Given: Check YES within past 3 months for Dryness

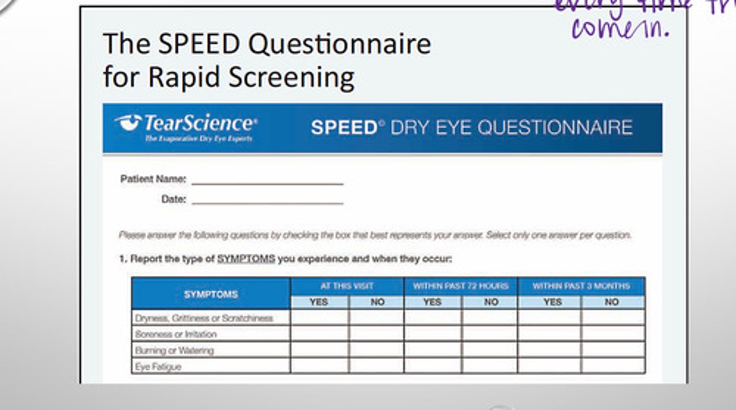Looking at the screenshot, I should coord(549,318).
